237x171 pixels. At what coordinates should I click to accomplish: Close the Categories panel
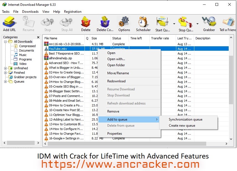click(38, 37)
